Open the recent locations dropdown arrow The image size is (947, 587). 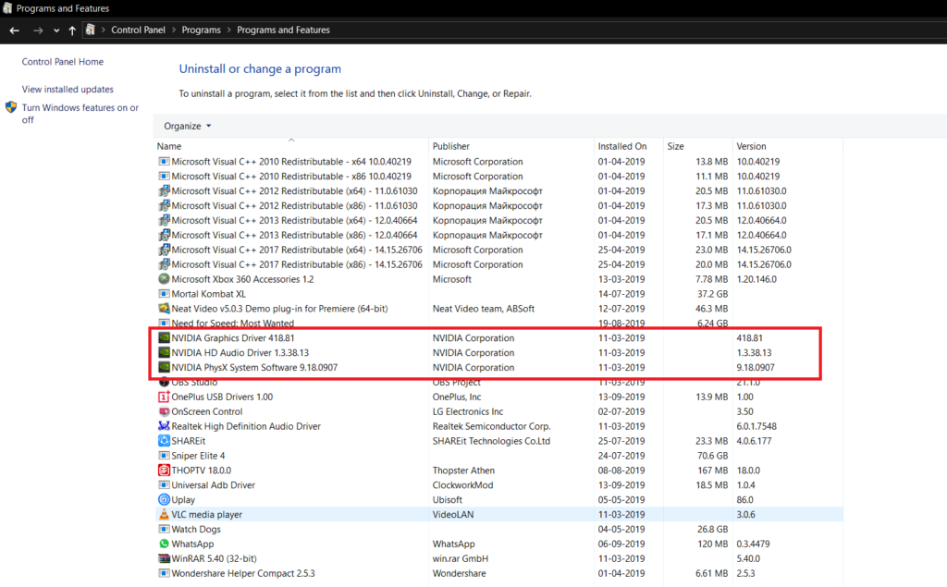[56, 31]
